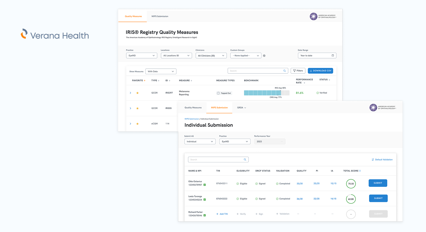Click Sign link for Richard Parker
426x232 pixels.
click(259, 214)
